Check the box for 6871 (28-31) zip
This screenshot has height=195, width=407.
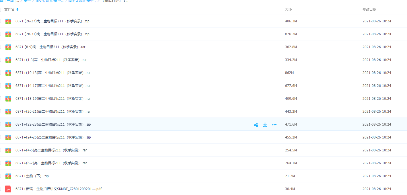coord(0,34)
